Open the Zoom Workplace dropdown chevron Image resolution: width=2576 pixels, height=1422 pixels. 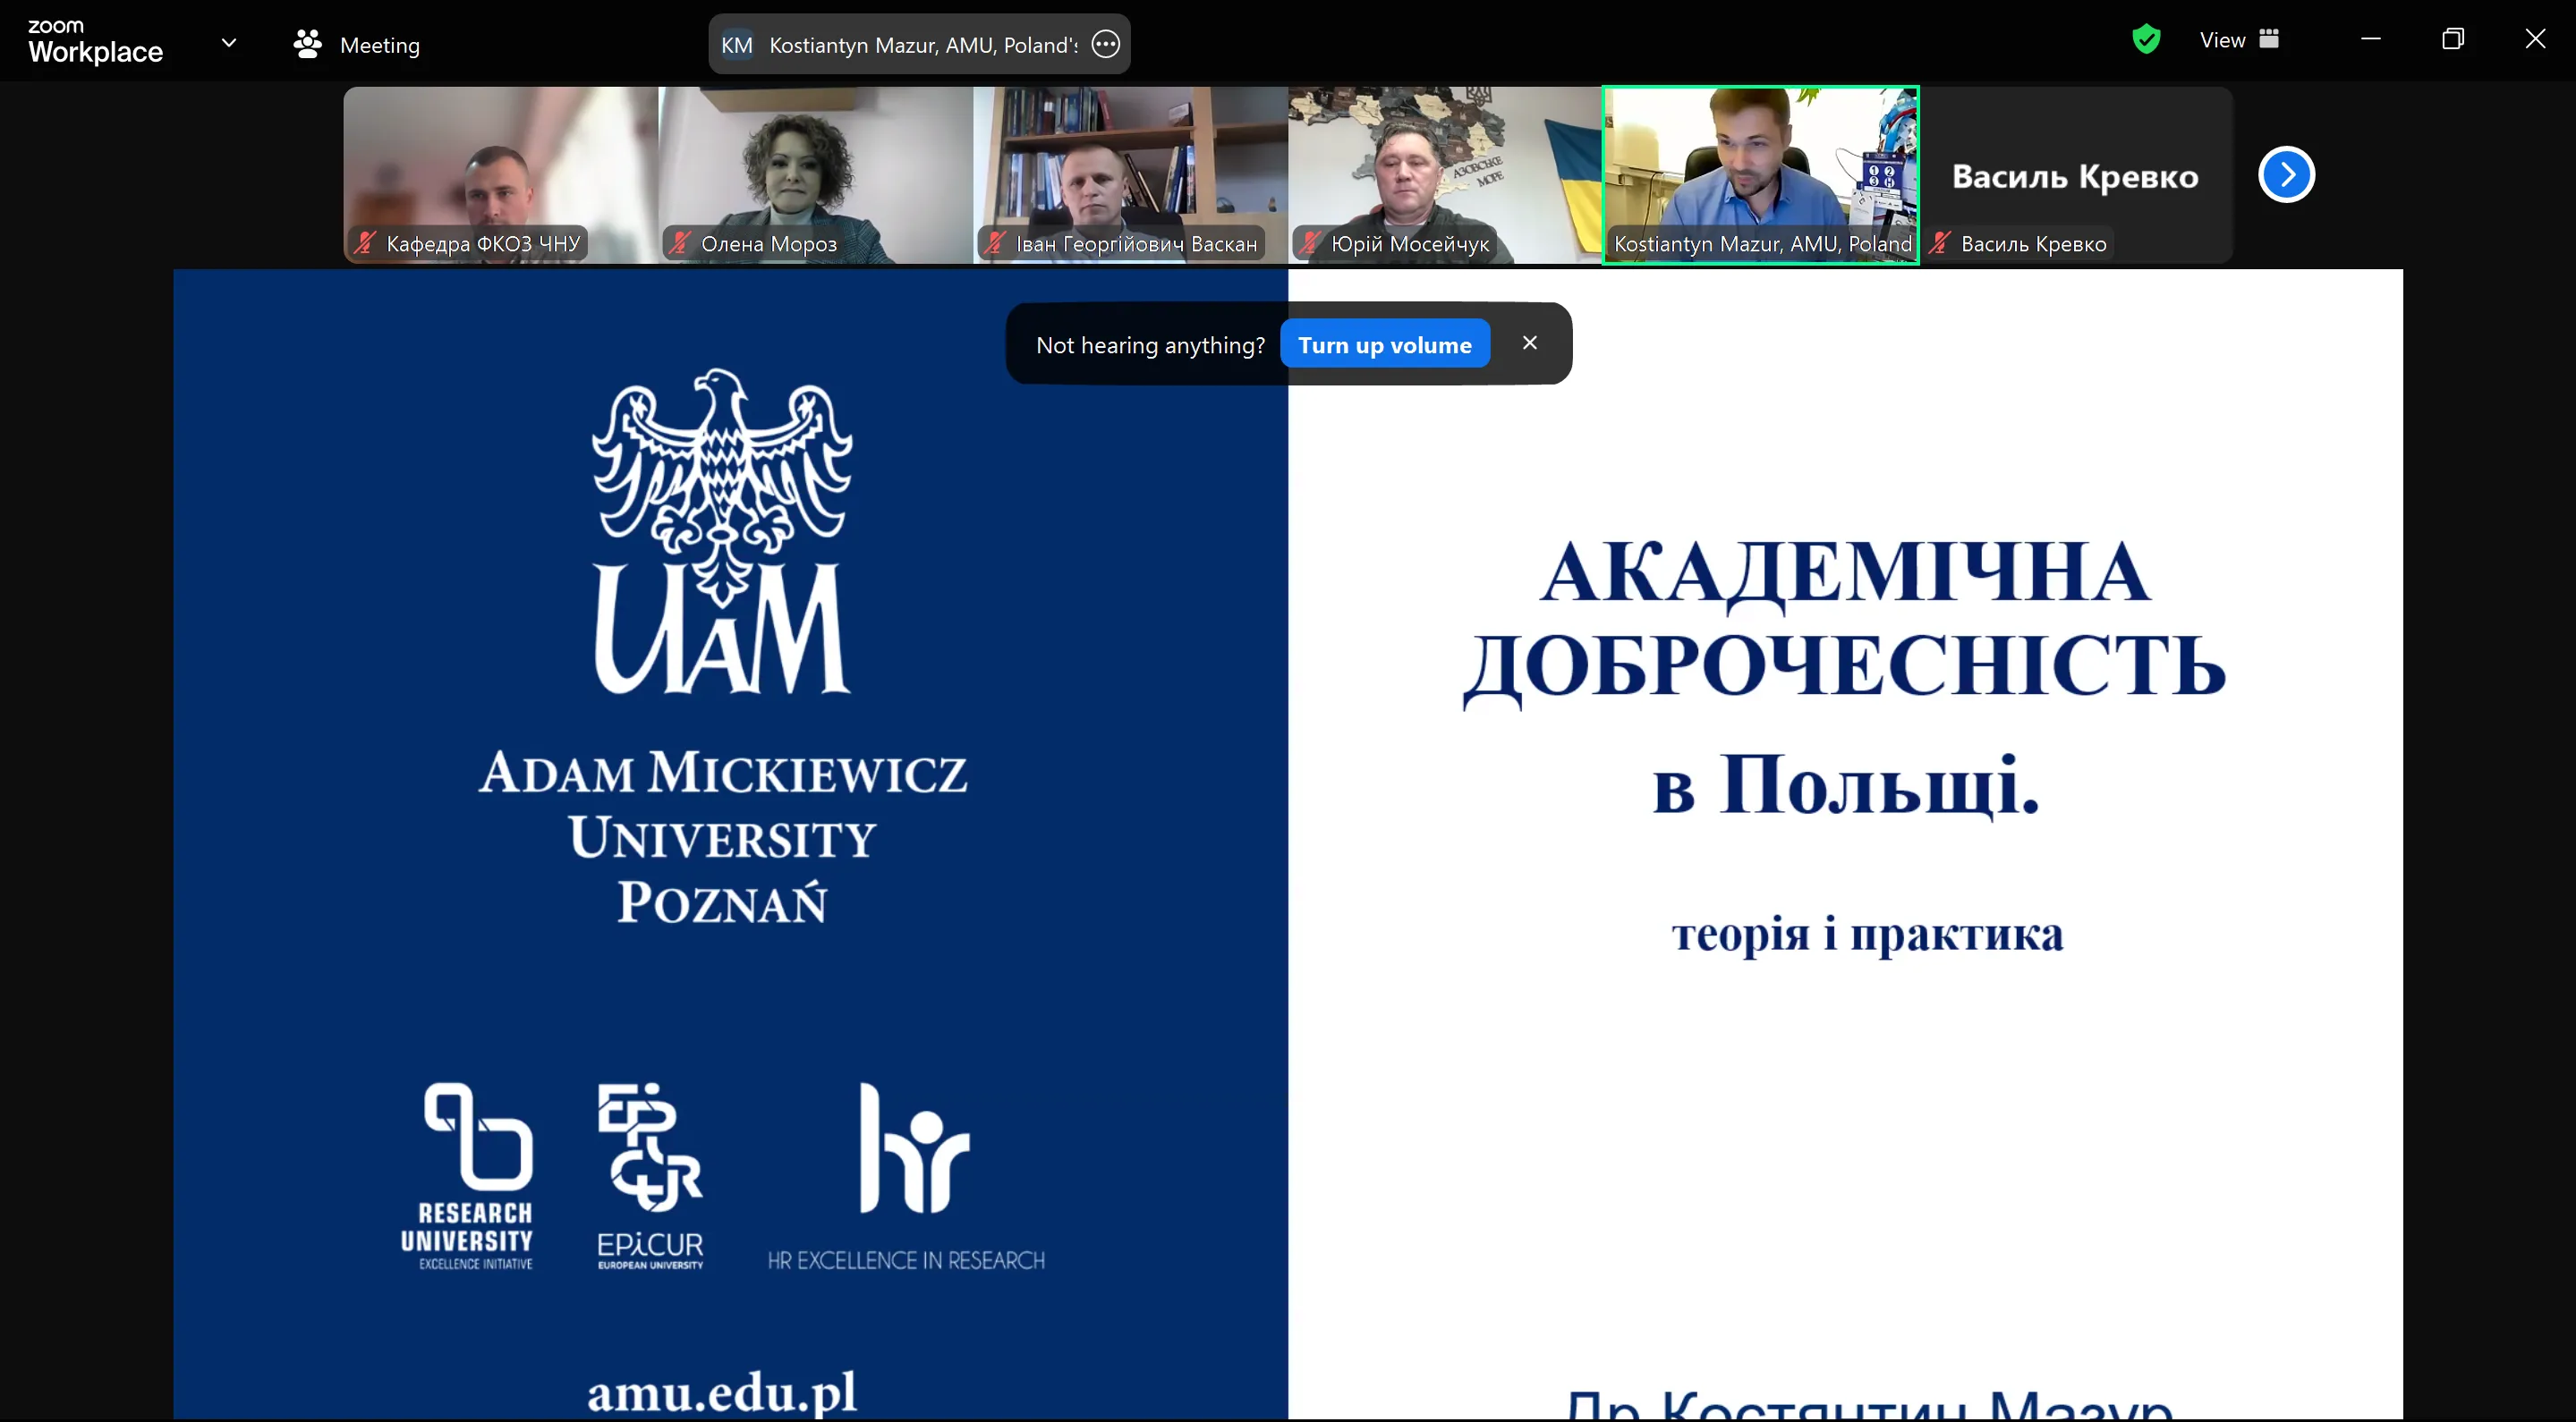[229, 43]
